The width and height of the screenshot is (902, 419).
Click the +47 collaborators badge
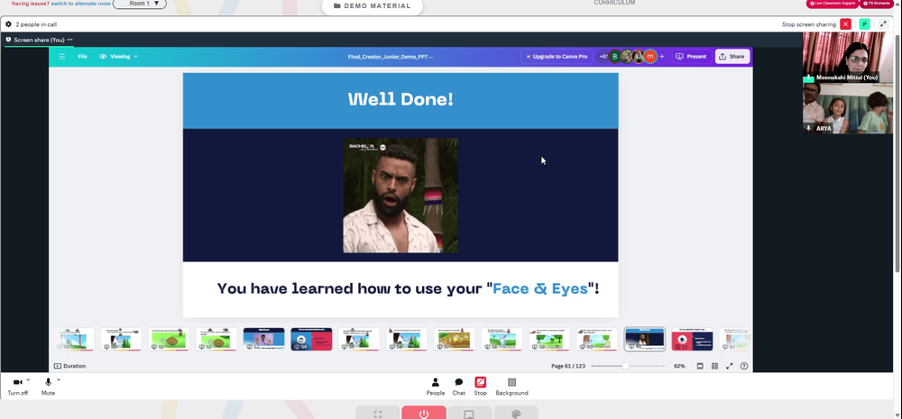click(603, 57)
